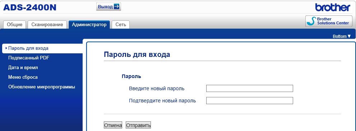Image resolution: width=356 pixels, height=131 pixels.
Task: Open Меню сброса in the sidebar
Action: click(23, 77)
